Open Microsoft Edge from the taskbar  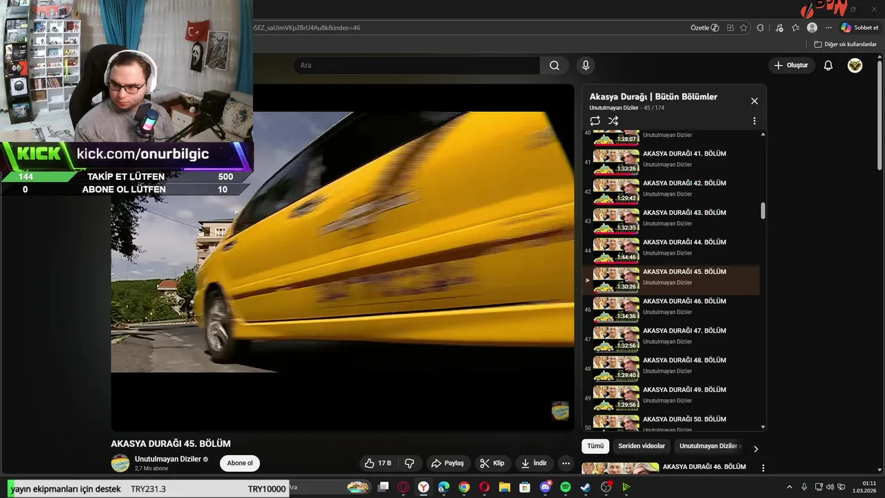coord(444,488)
